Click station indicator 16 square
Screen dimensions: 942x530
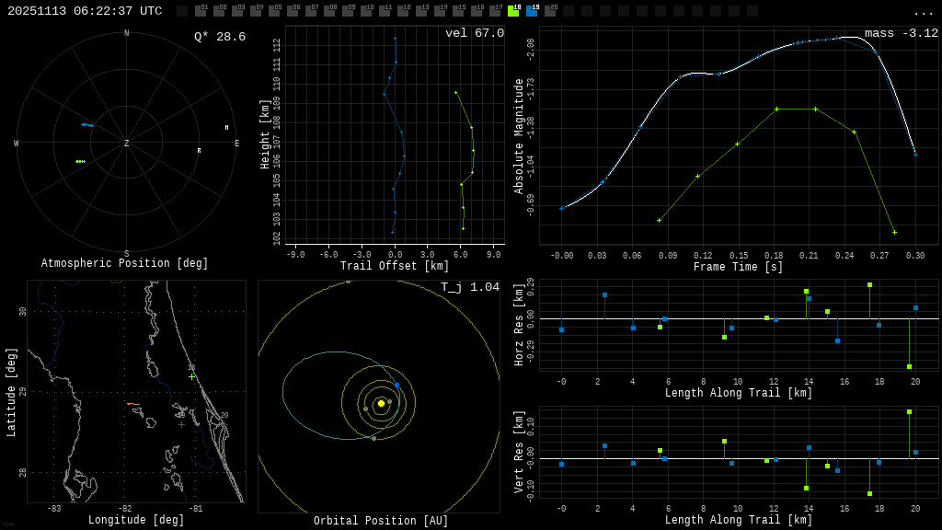point(477,11)
